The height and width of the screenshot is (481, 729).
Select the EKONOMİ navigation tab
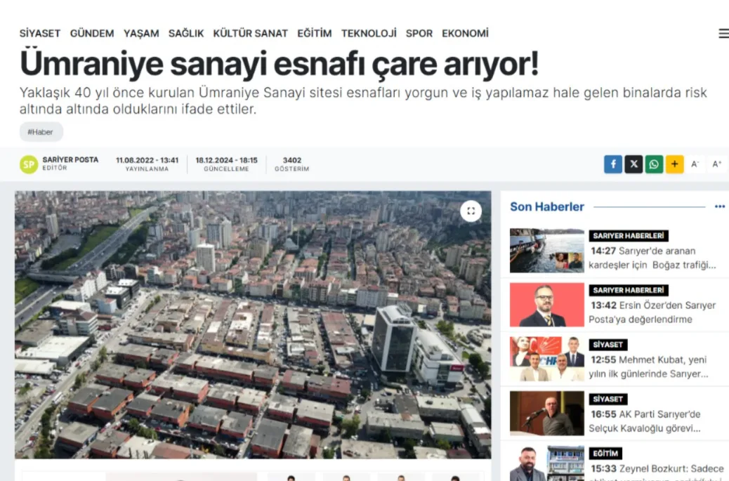coord(465,33)
